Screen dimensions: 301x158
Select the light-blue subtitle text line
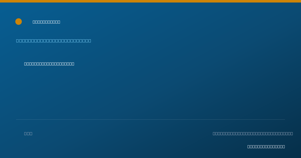point(54,41)
